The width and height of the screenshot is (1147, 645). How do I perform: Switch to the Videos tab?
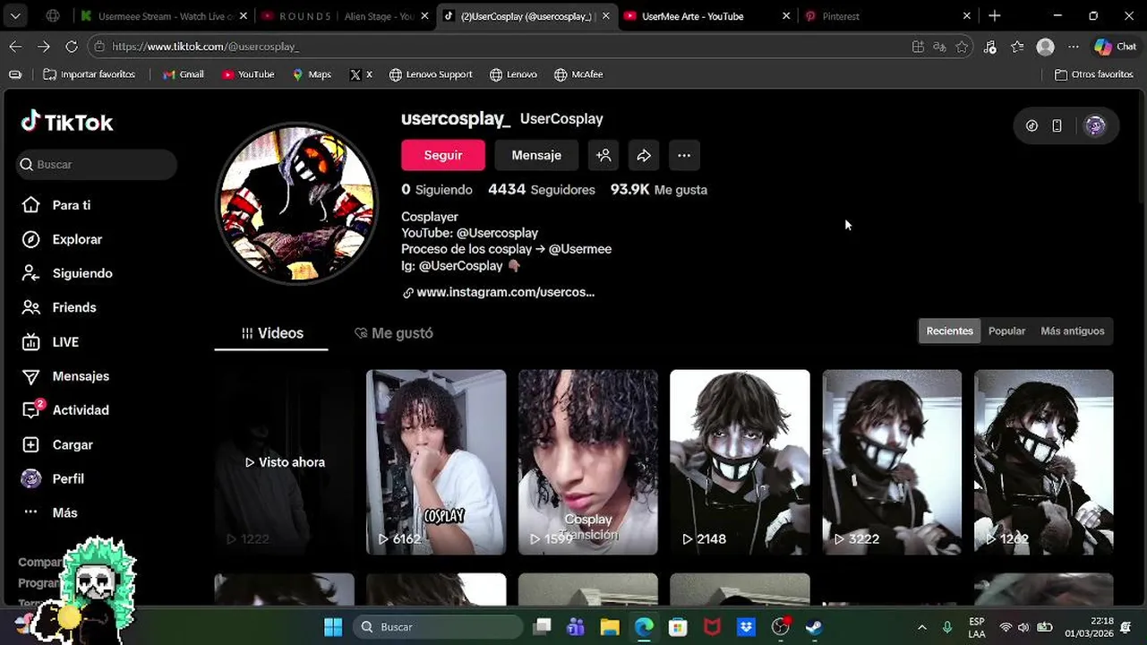tap(271, 333)
